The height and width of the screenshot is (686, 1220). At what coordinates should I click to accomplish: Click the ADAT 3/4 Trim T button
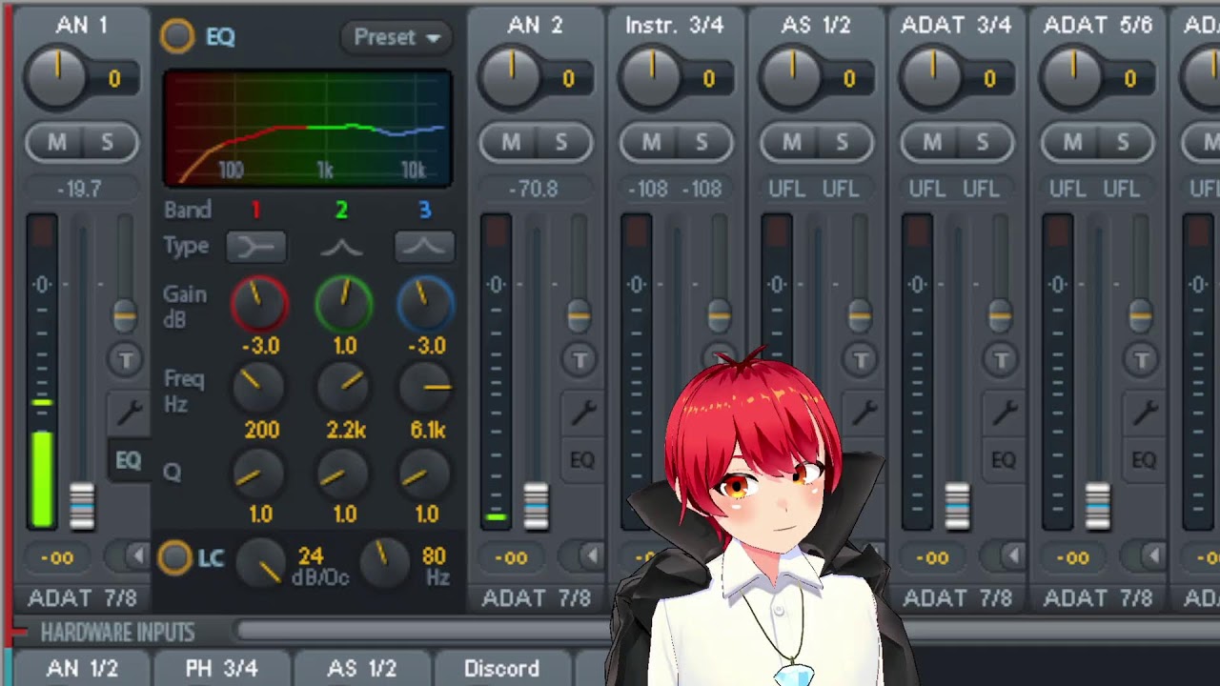pyautogui.click(x=1001, y=358)
